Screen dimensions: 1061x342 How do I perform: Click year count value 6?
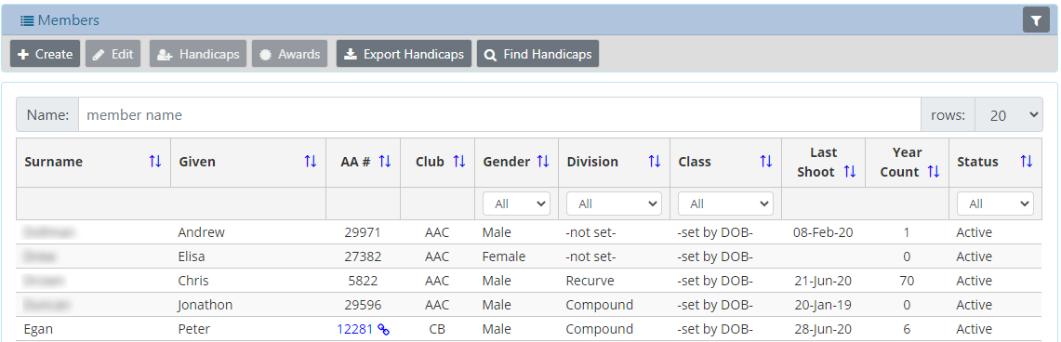point(907,329)
